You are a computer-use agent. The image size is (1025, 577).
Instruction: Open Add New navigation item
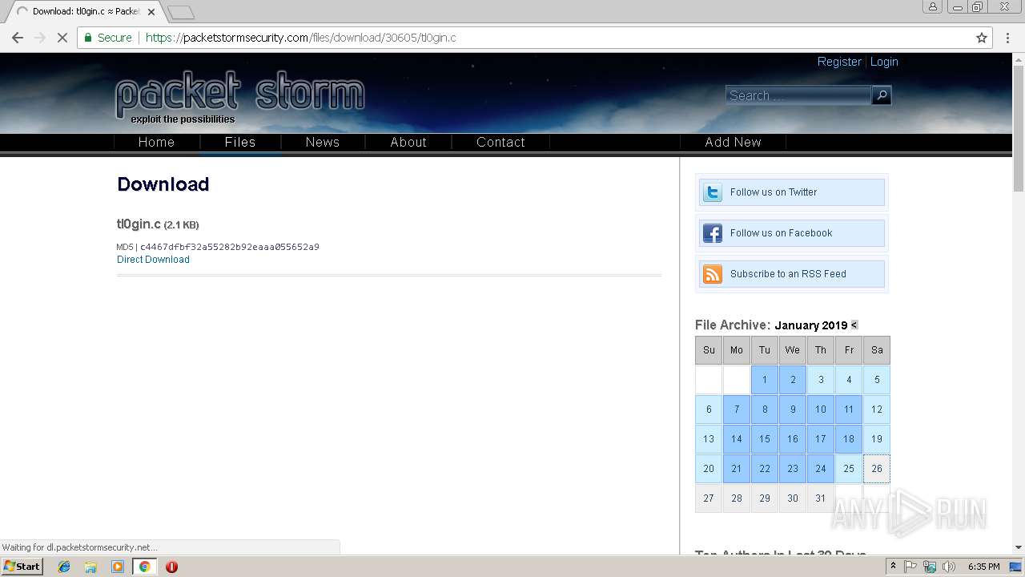click(x=733, y=142)
